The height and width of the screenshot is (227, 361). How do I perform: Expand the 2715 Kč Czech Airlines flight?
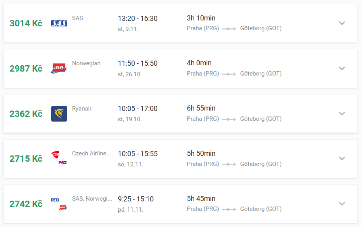pos(342,159)
